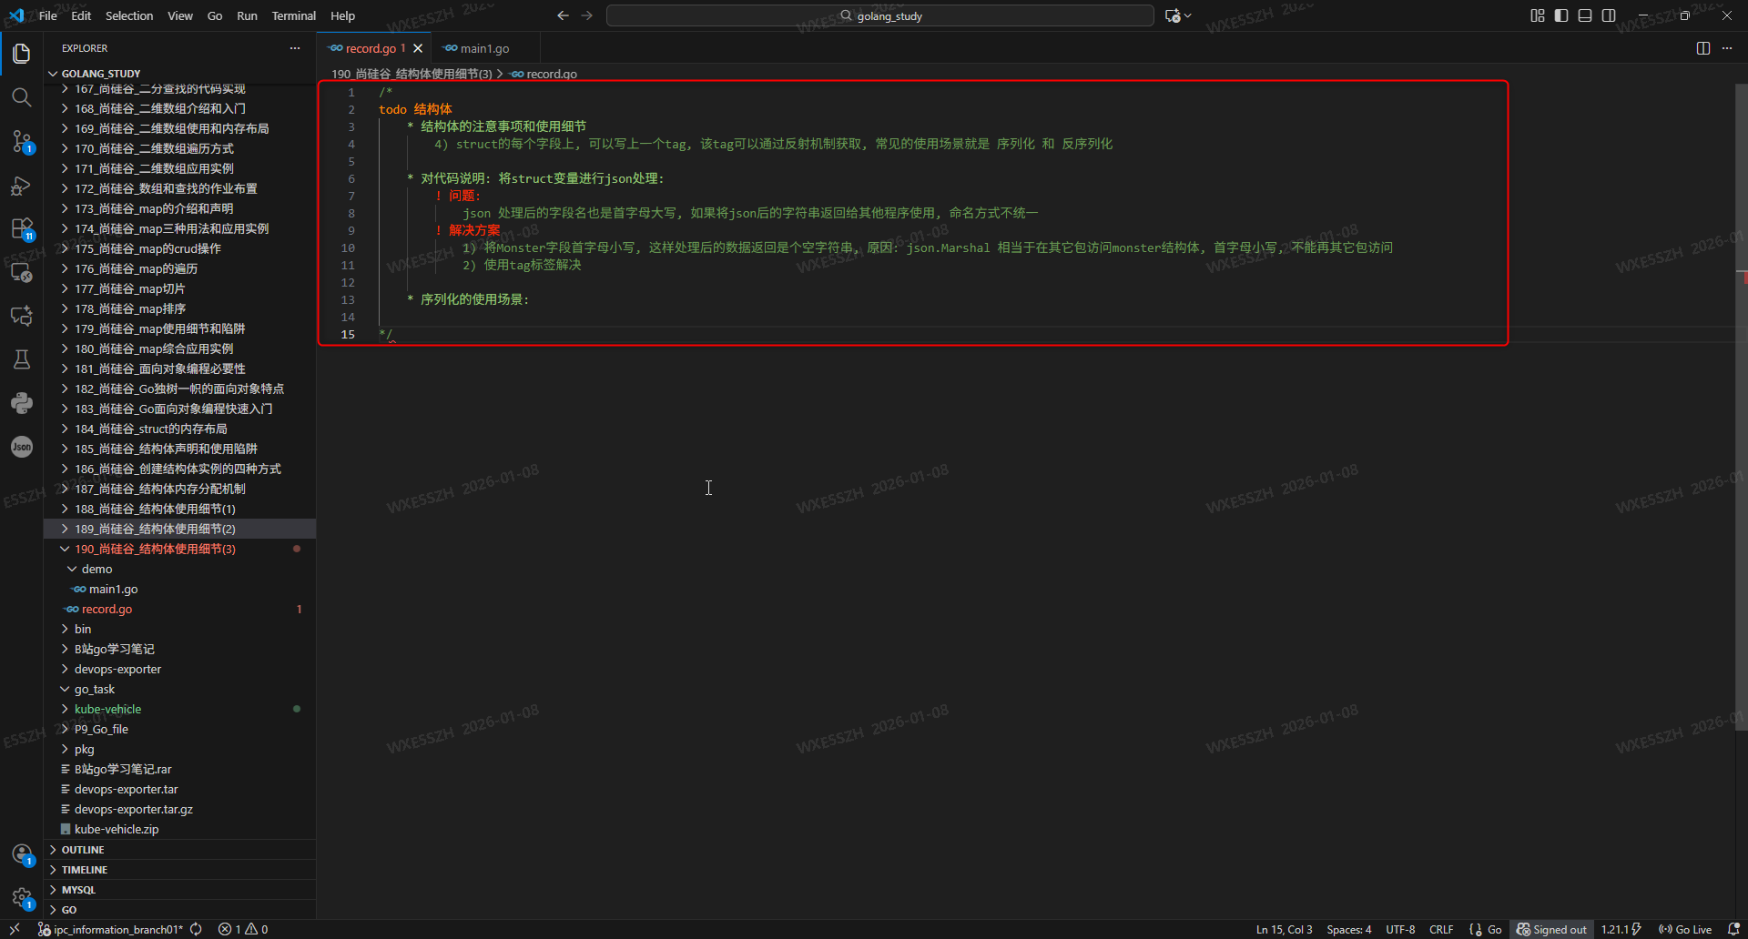
Task: Go back in navigation history
Action: click(x=563, y=15)
